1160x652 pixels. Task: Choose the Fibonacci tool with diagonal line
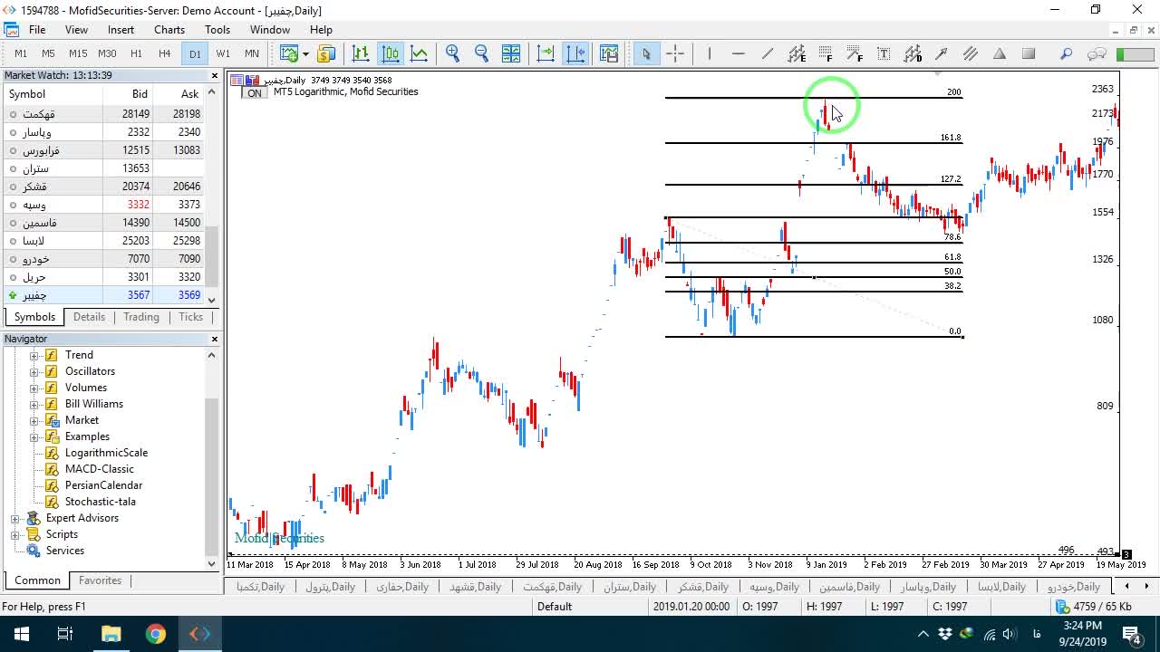tap(855, 53)
